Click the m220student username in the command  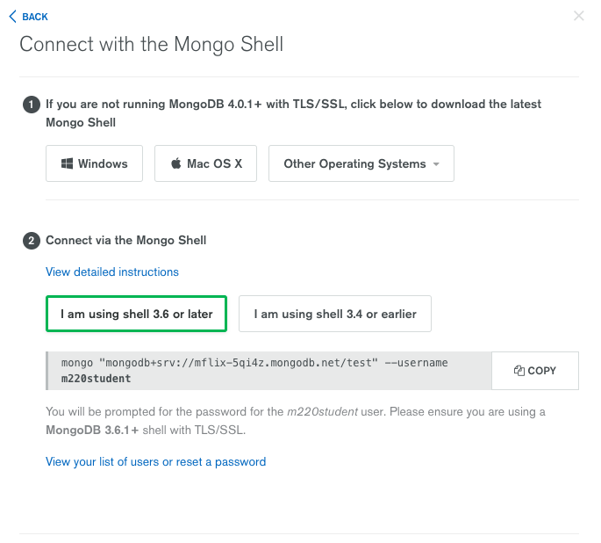(96, 379)
